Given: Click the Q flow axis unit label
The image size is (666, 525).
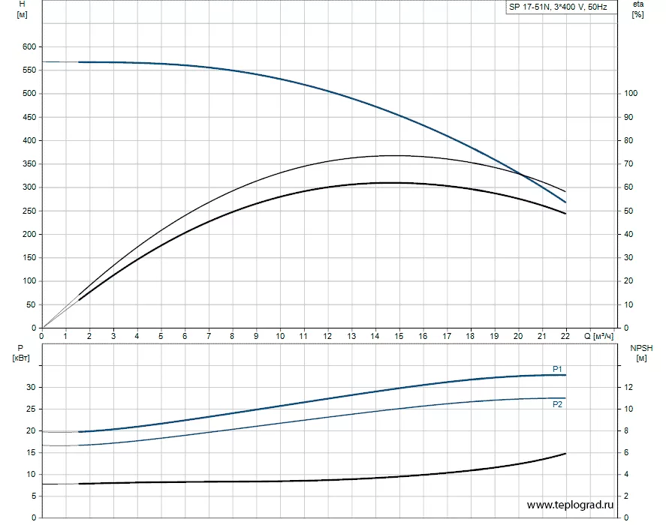Looking at the screenshot, I should [x=598, y=336].
